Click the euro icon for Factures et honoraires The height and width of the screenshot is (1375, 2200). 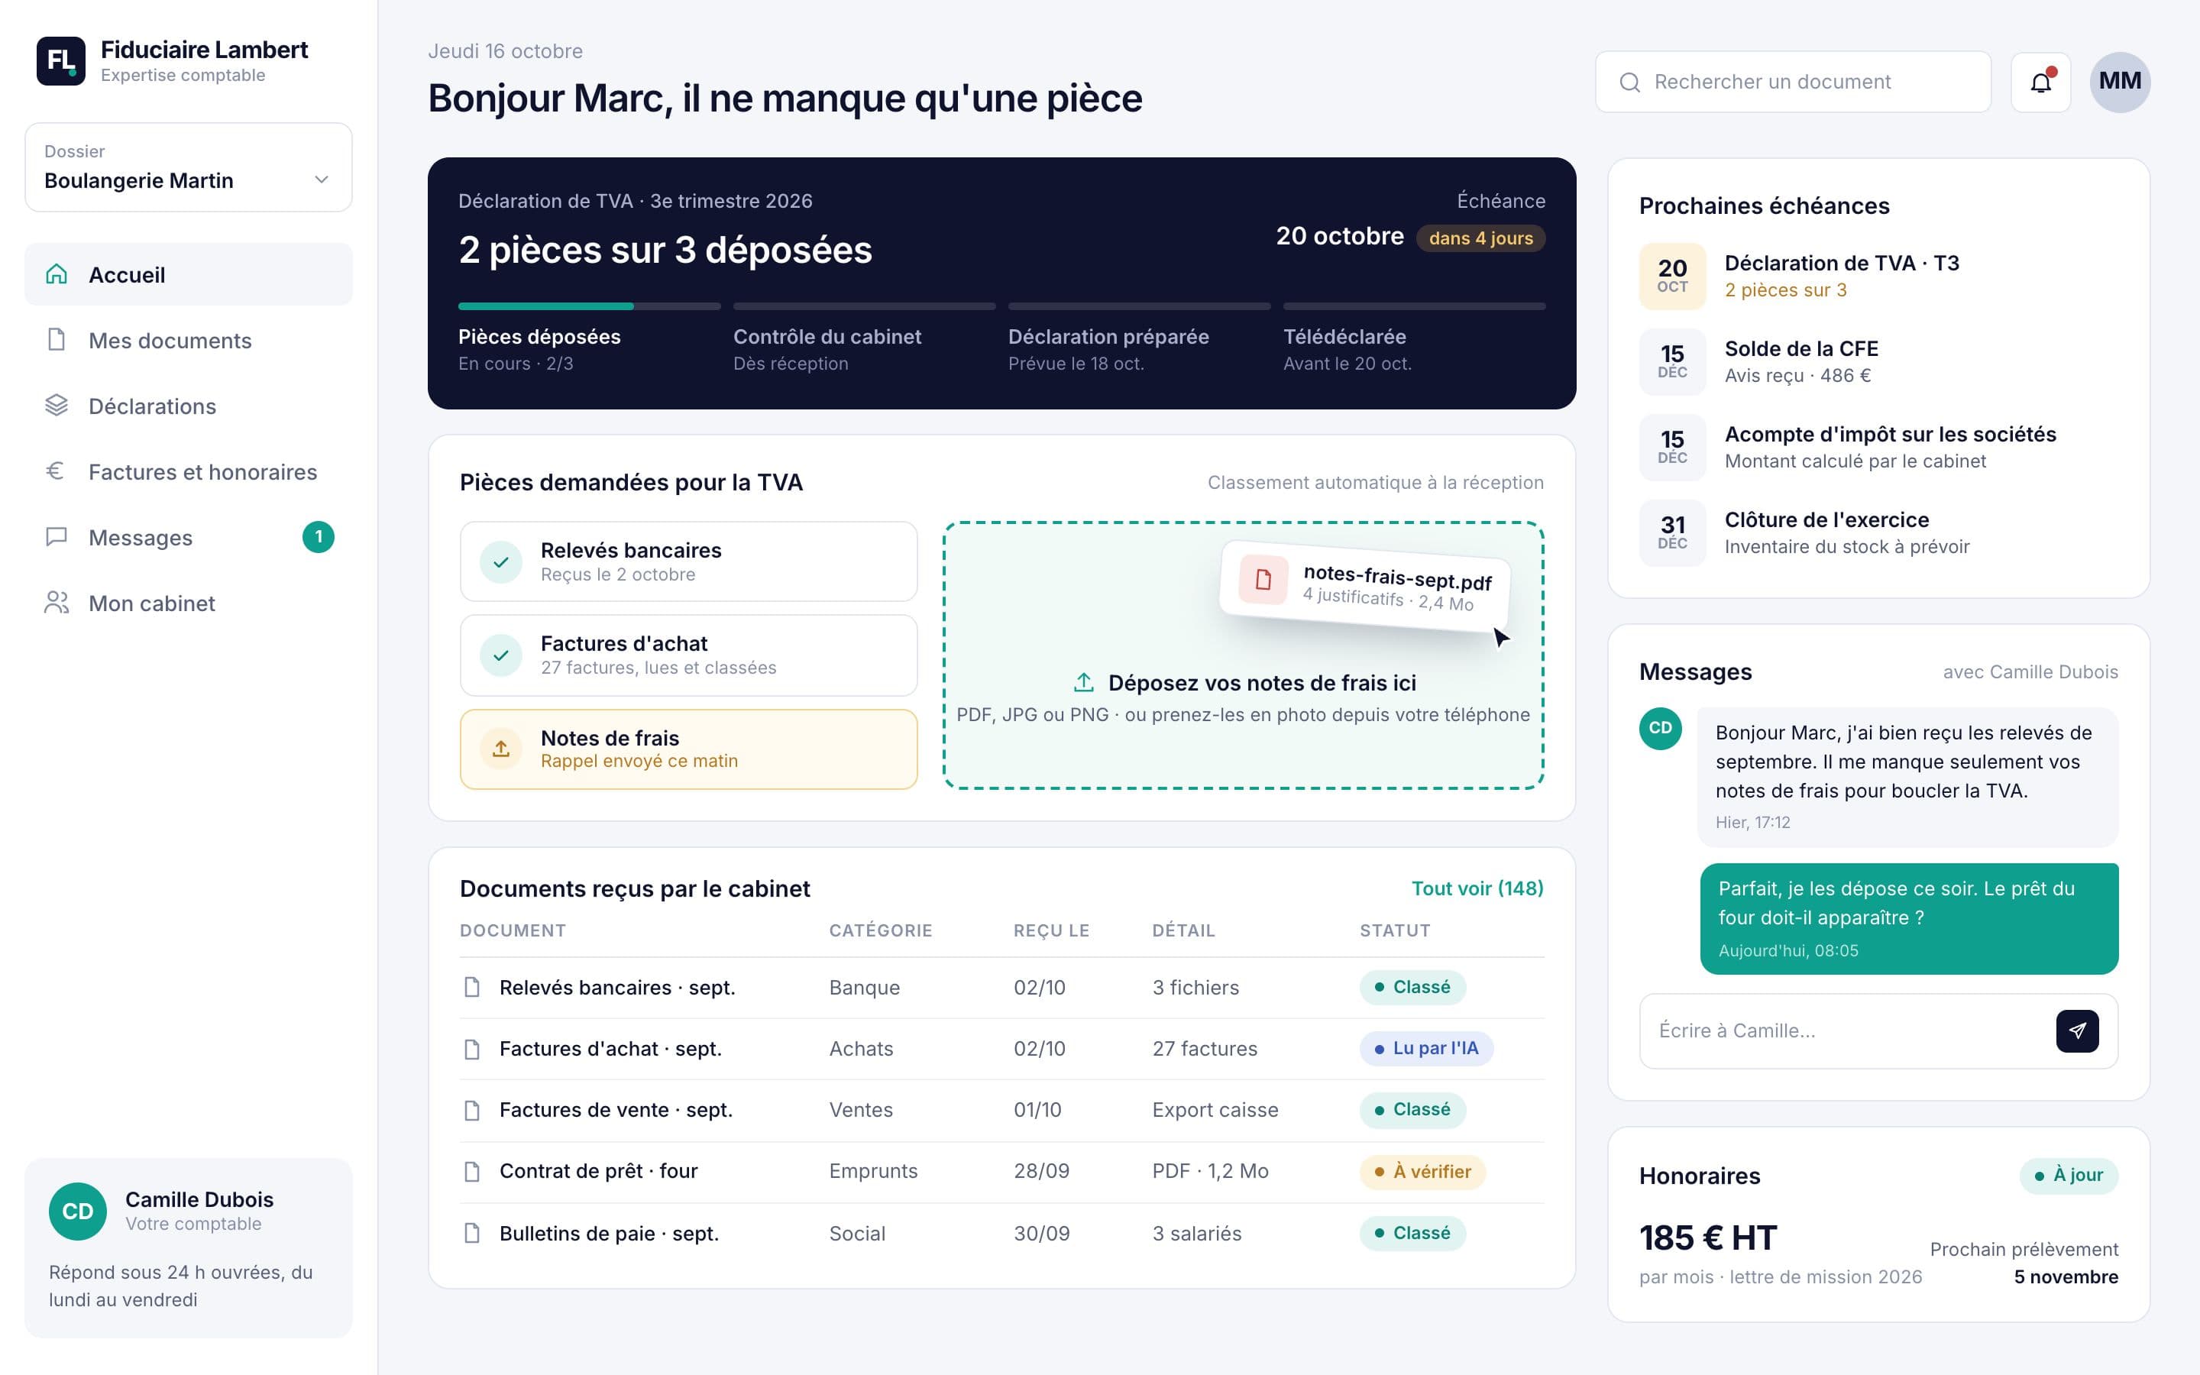tap(56, 471)
